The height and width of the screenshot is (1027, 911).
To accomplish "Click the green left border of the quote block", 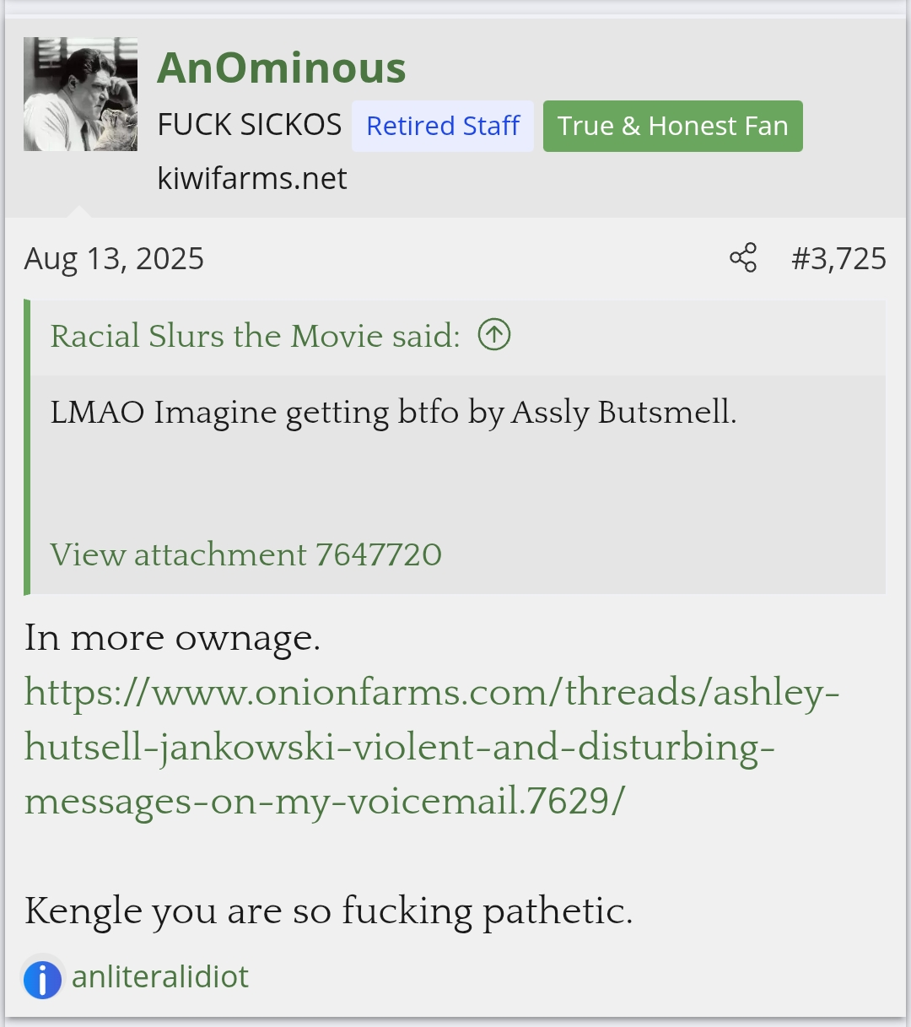I will coord(27,446).
